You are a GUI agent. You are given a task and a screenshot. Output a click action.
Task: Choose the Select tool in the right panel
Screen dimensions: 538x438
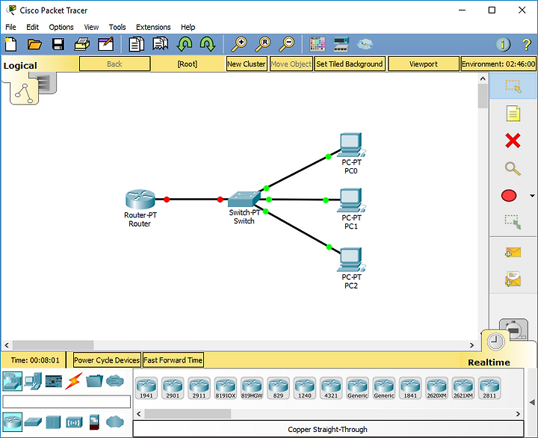(513, 86)
